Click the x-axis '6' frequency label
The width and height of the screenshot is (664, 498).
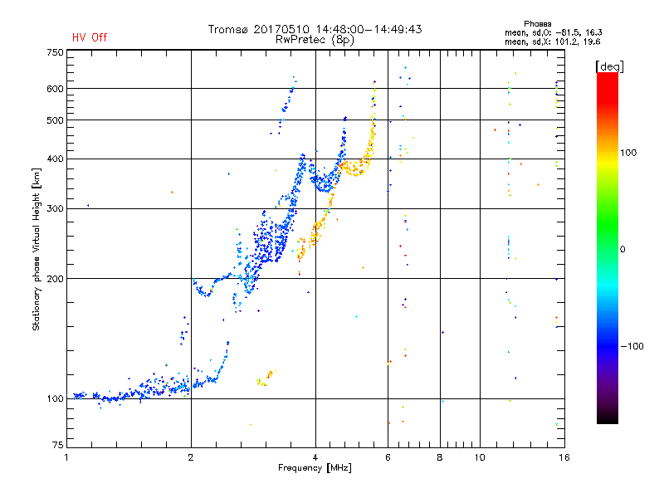pyautogui.click(x=388, y=457)
